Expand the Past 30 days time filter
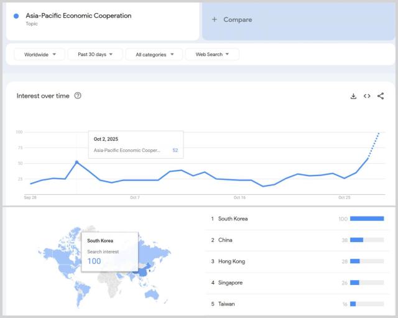Viewport: 398px width, 318px height. (95, 55)
